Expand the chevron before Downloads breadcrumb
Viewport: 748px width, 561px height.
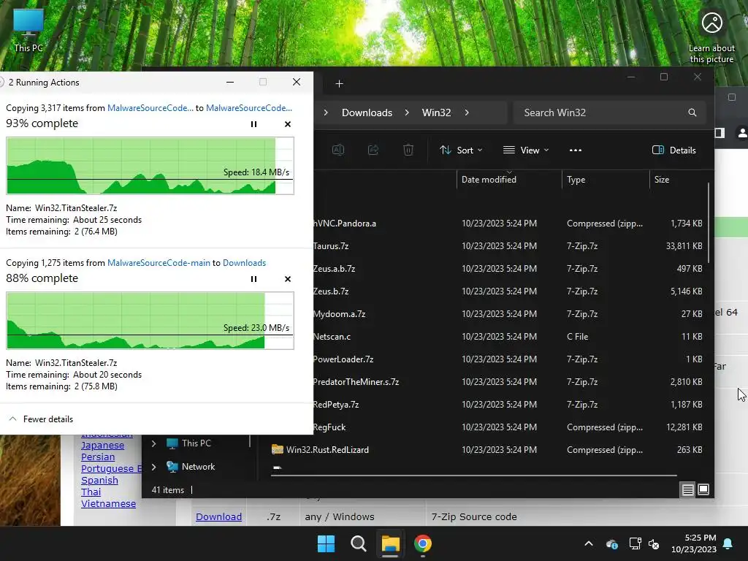pyautogui.click(x=326, y=112)
